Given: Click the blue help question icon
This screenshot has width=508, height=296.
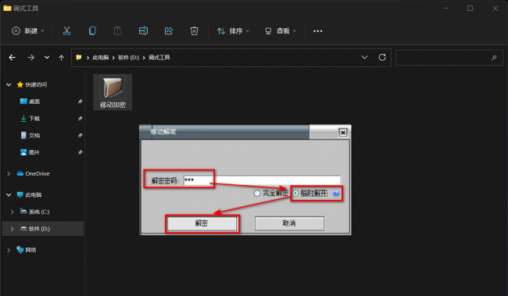Looking at the screenshot, I should [336, 194].
